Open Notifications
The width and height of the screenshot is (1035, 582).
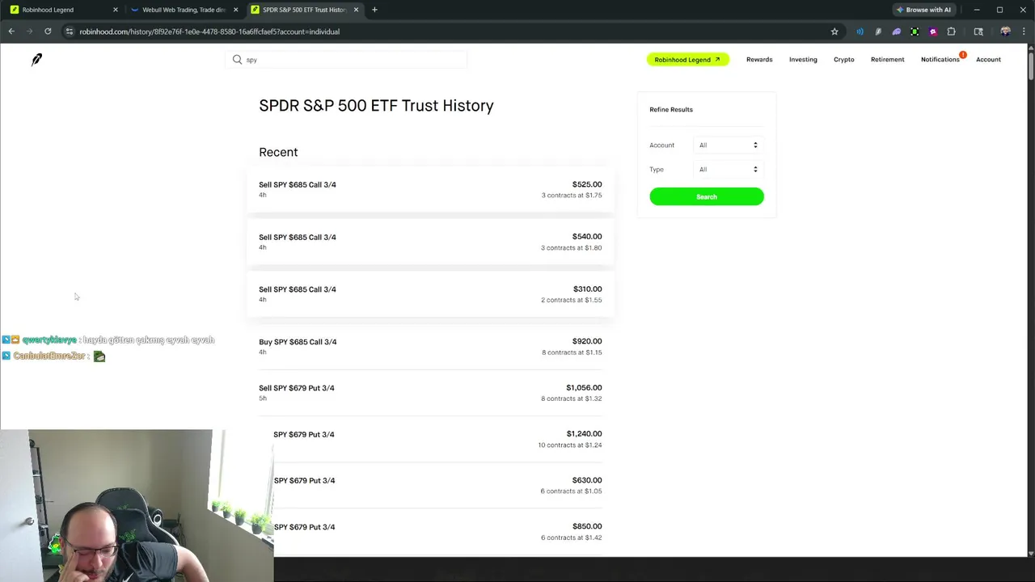tap(940, 59)
